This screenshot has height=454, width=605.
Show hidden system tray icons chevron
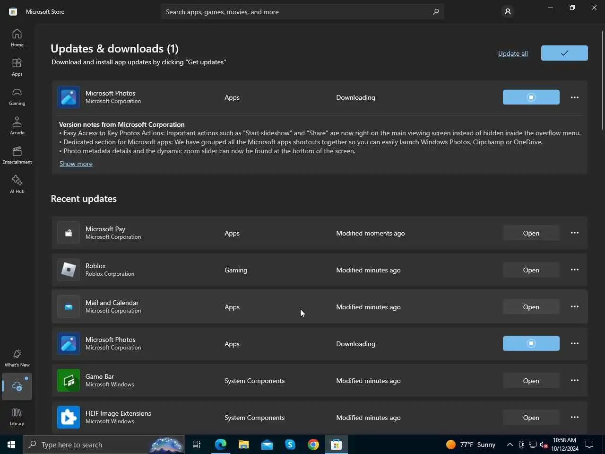click(x=510, y=445)
